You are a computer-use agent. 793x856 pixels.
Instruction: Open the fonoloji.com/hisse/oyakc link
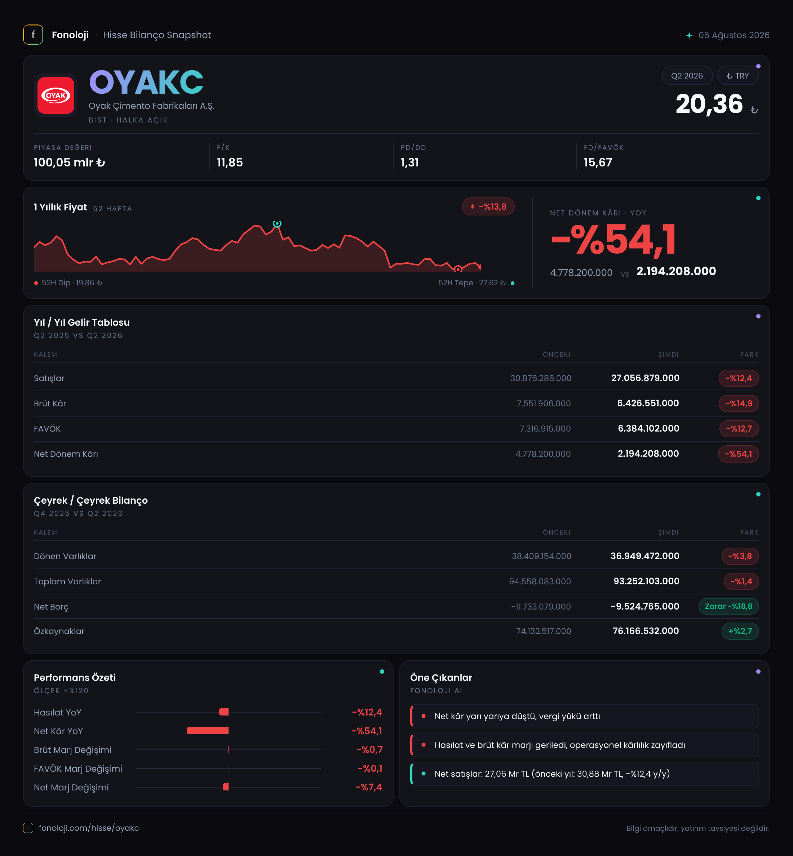click(x=89, y=828)
